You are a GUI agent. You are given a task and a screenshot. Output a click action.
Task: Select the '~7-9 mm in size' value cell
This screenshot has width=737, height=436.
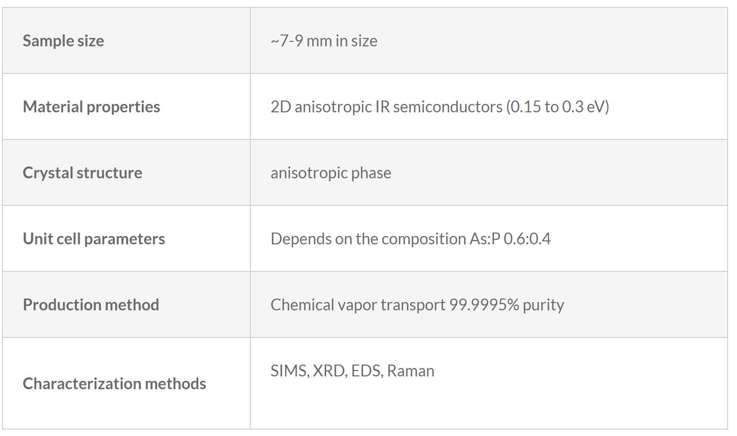click(324, 41)
